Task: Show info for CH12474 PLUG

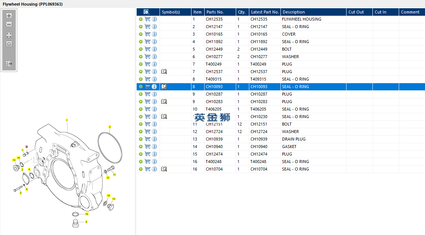Action: coord(154,154)
